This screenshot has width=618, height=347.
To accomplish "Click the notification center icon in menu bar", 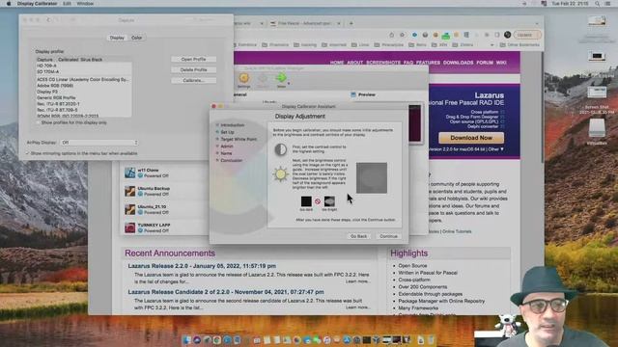I will pos(607,4).
